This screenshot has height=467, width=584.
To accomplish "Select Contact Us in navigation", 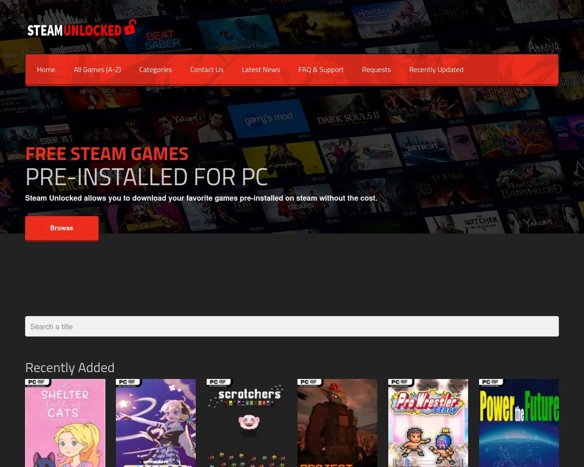I will 207,70.
